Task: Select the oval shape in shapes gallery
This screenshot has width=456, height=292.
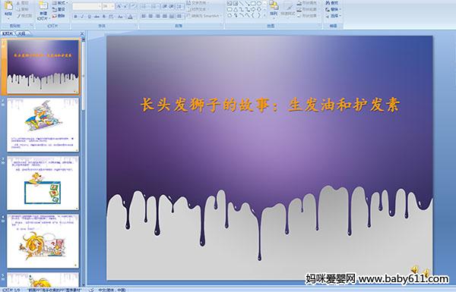Action: (x=259, y=3)
